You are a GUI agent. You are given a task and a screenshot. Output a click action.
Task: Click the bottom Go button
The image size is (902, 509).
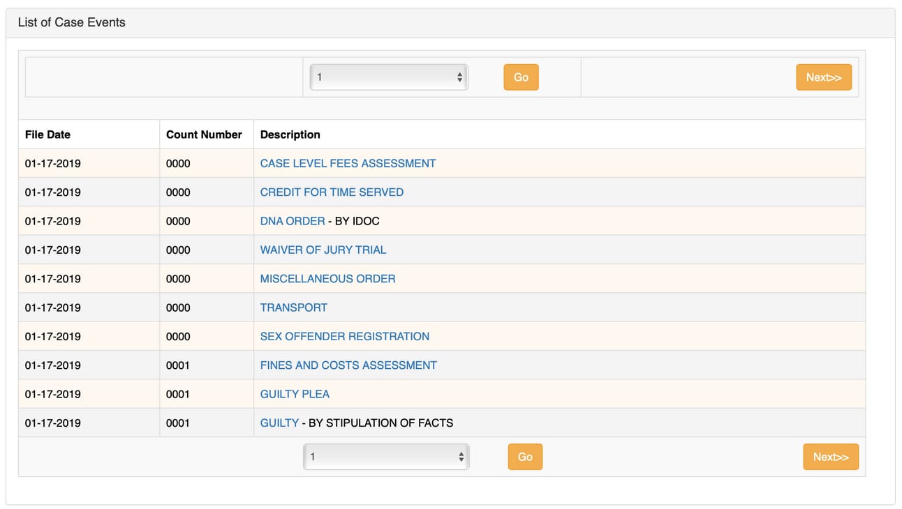pyautogui.click(x=525, y=457)
